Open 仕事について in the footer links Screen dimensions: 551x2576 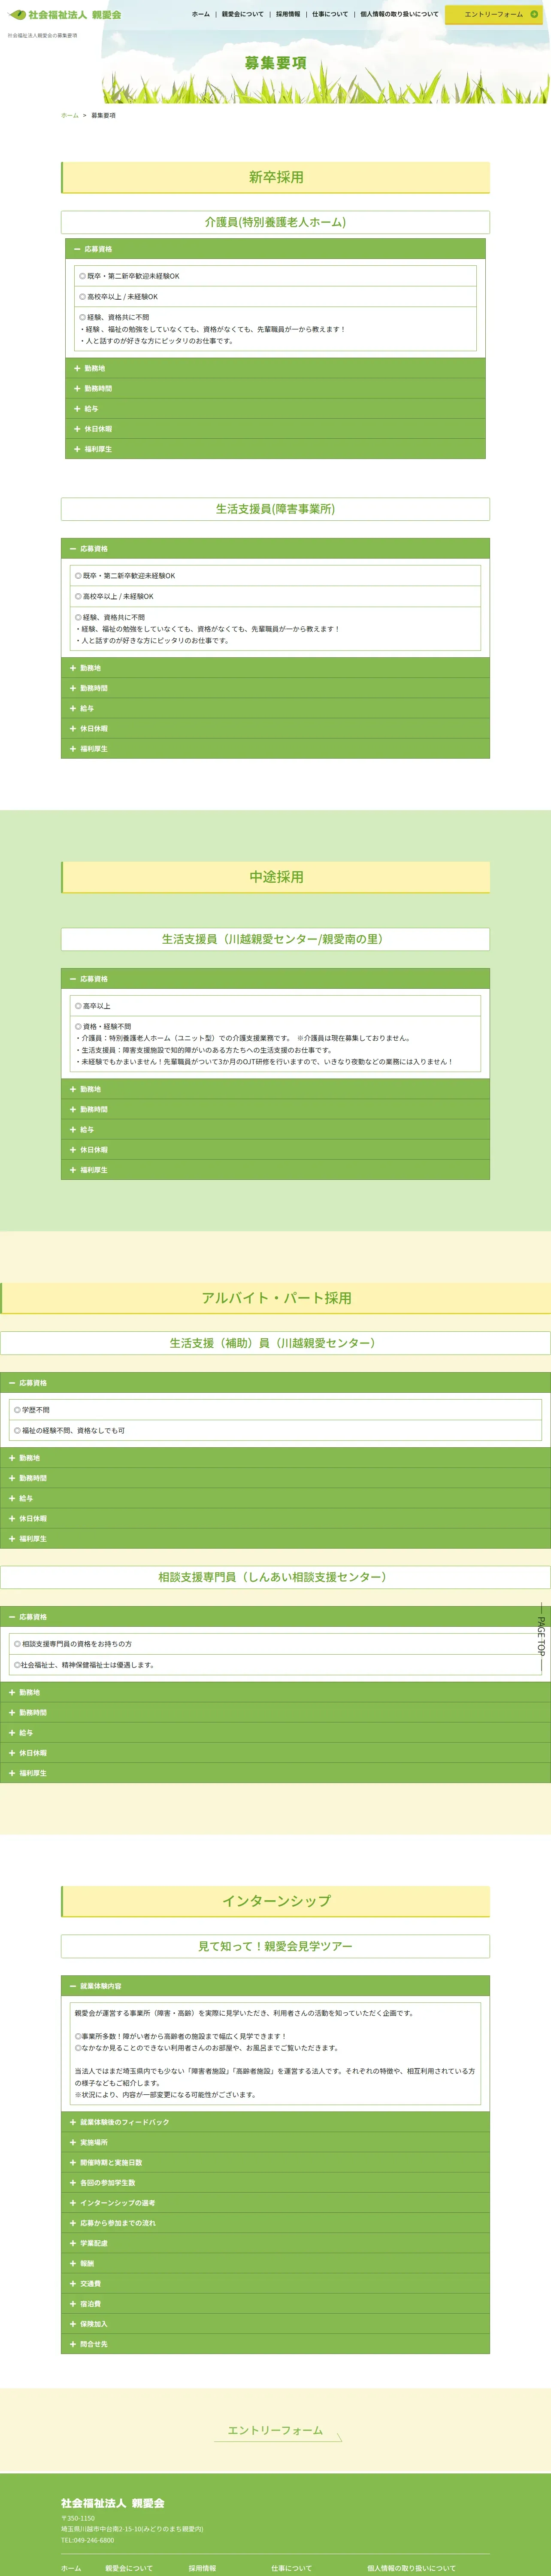click(291, 2568)
